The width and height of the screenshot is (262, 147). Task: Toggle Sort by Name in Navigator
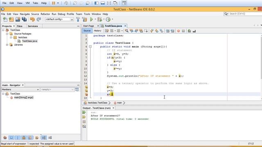click(44, 138)
